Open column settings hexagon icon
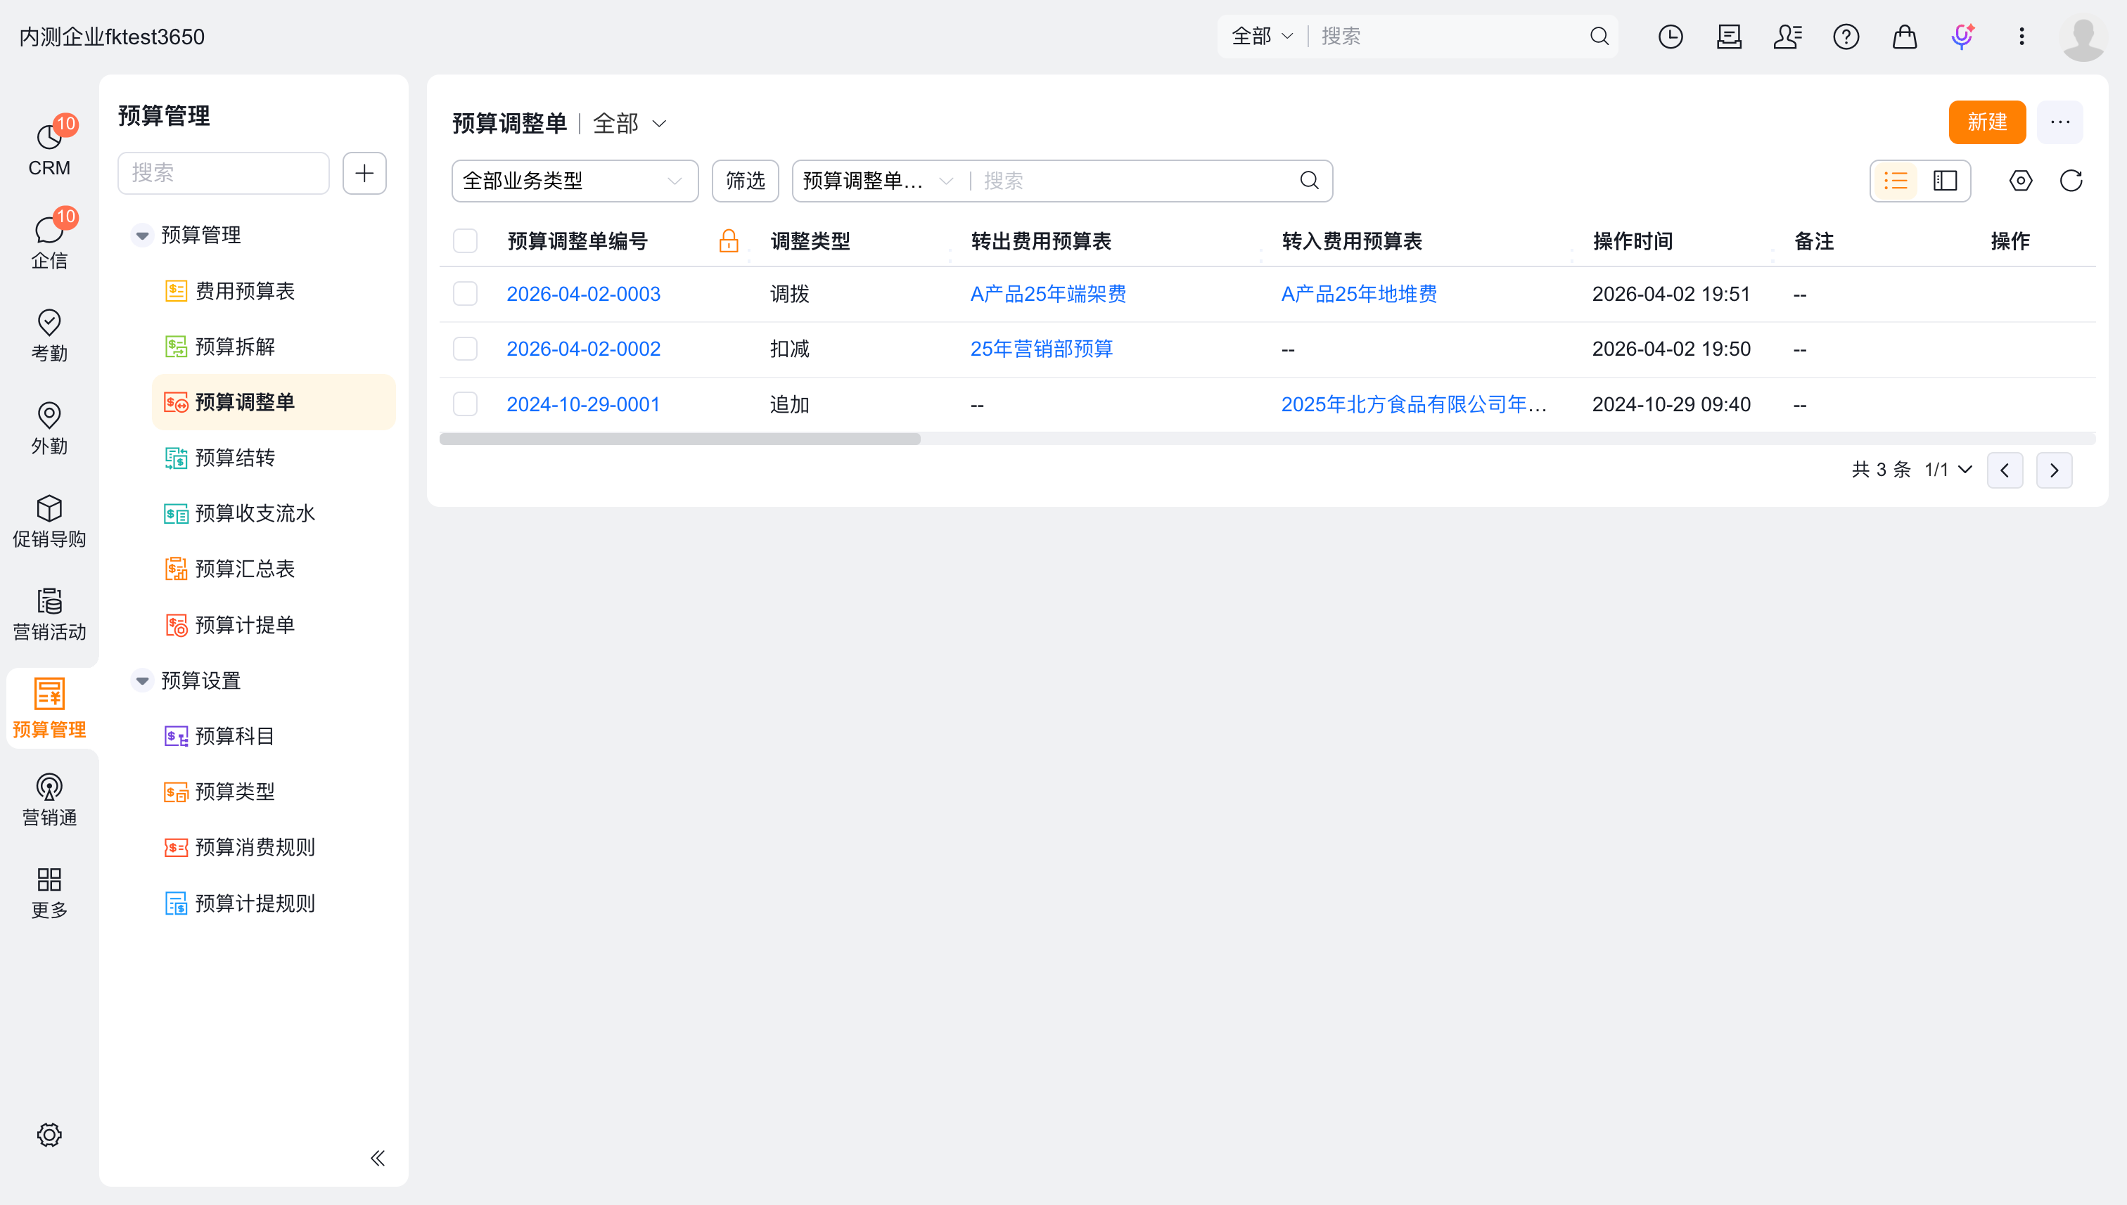2127x1205 pixels. (2021, 181)
